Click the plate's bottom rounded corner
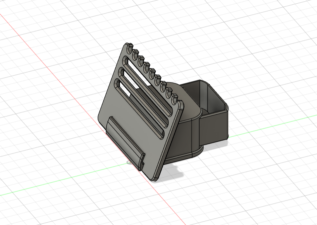 click(154, 180)
